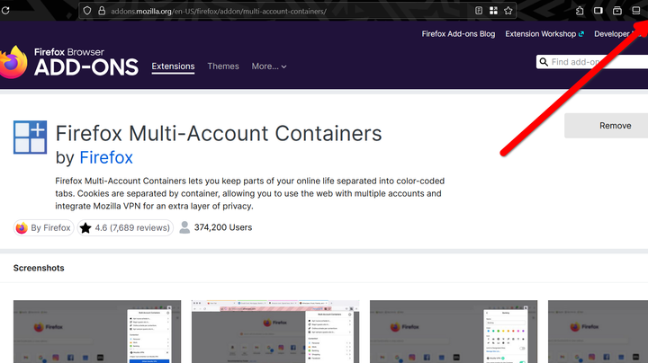Click the 'Screenshots' heading
The width and height of the screenshot is (648, 363).
[39, 268]
